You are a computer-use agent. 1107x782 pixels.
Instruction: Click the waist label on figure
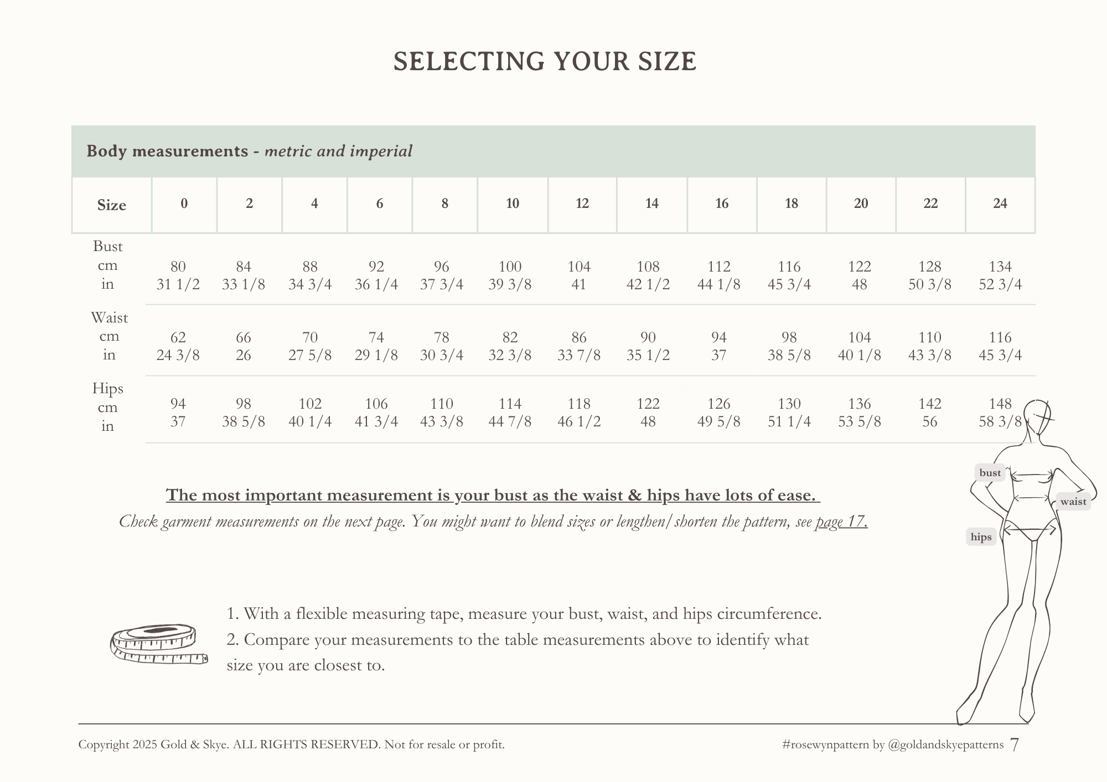pos(1073,502)
